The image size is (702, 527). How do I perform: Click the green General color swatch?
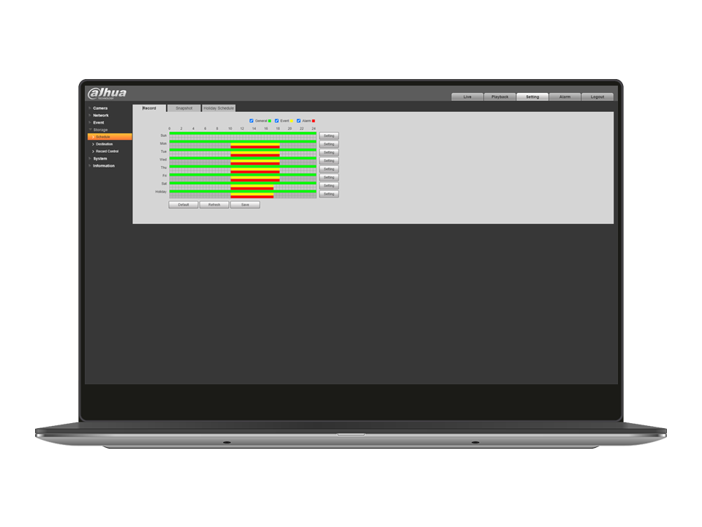click(x=270, y=121)
